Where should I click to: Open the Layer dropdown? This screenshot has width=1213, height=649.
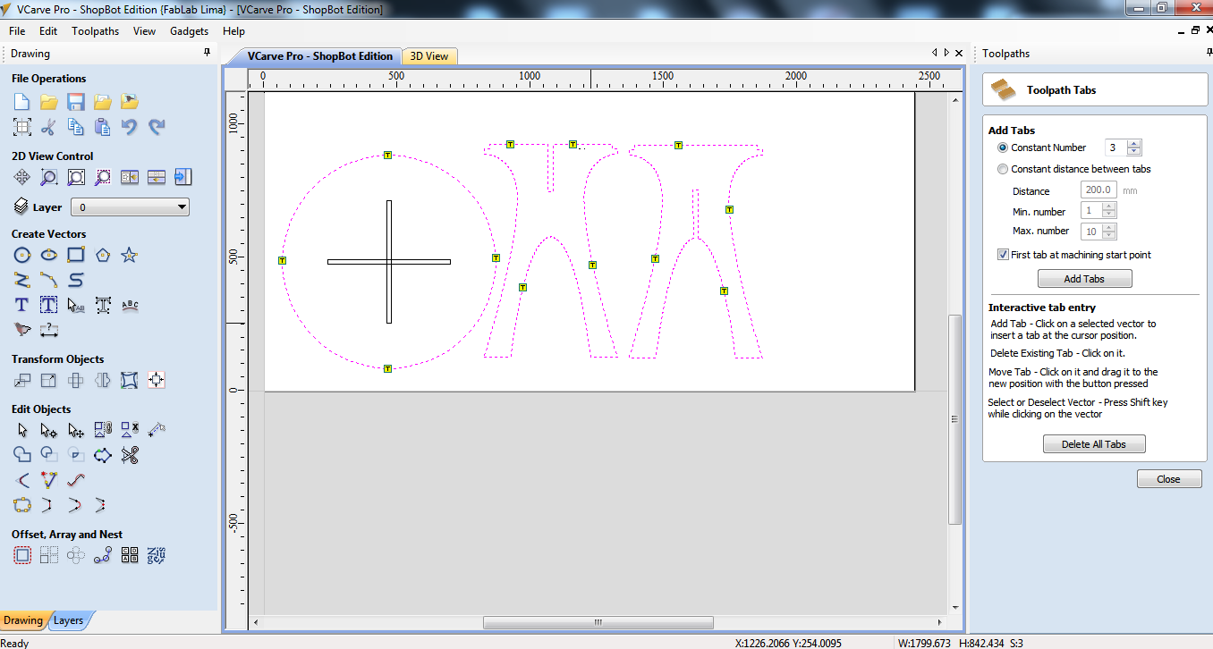click(131, 207)
